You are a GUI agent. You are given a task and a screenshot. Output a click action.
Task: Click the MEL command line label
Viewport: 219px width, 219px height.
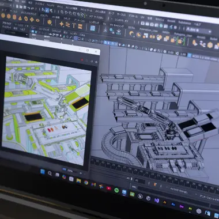[x=134, y=187]
